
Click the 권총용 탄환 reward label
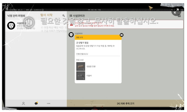[91, 66]
